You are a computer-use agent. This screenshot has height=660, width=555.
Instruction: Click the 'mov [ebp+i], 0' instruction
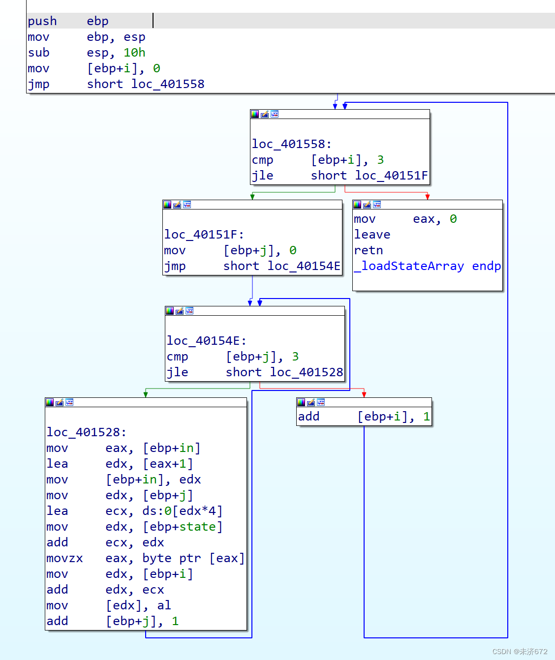coord(94,68)
